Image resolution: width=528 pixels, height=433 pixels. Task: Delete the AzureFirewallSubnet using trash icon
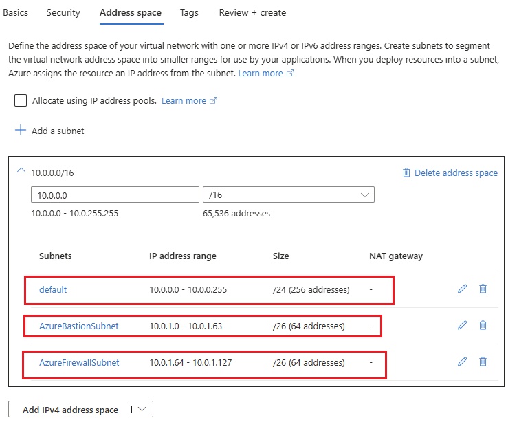pyautogui.click(x=483, y=362)
